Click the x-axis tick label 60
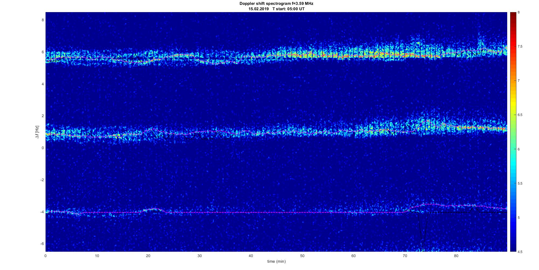Screen dimensions: 539x270 [353, 256]
